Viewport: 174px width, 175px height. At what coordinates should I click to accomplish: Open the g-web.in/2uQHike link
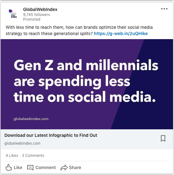(x=121, y=33)
